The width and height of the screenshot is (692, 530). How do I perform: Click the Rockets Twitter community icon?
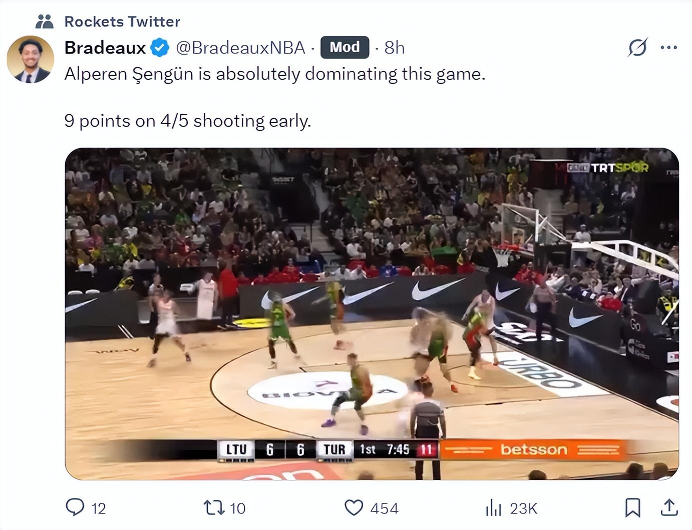point(45,21)
